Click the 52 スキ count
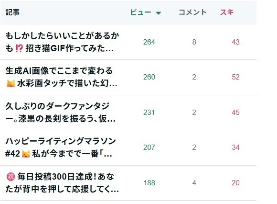This screenshot has width=277, height=204. tap(235, 77)
